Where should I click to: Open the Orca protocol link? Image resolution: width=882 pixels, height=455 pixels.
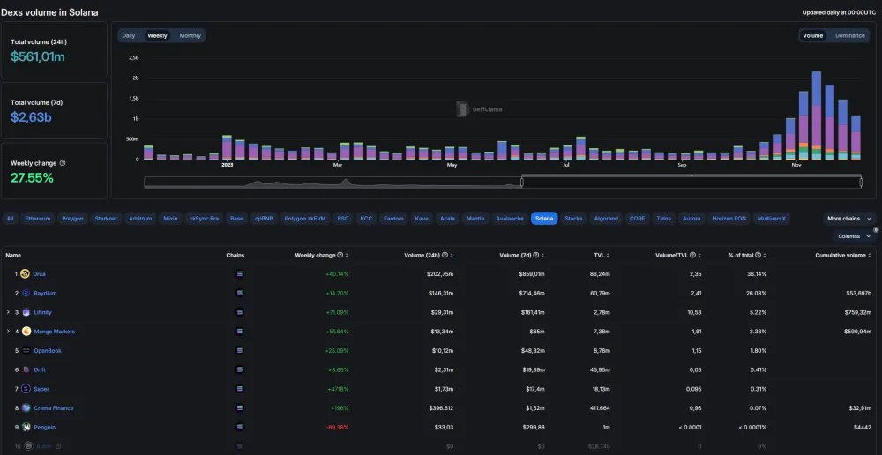tap(40, 274)
